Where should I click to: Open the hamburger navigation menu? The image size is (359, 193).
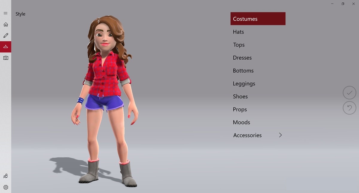[x=5, y=13]
